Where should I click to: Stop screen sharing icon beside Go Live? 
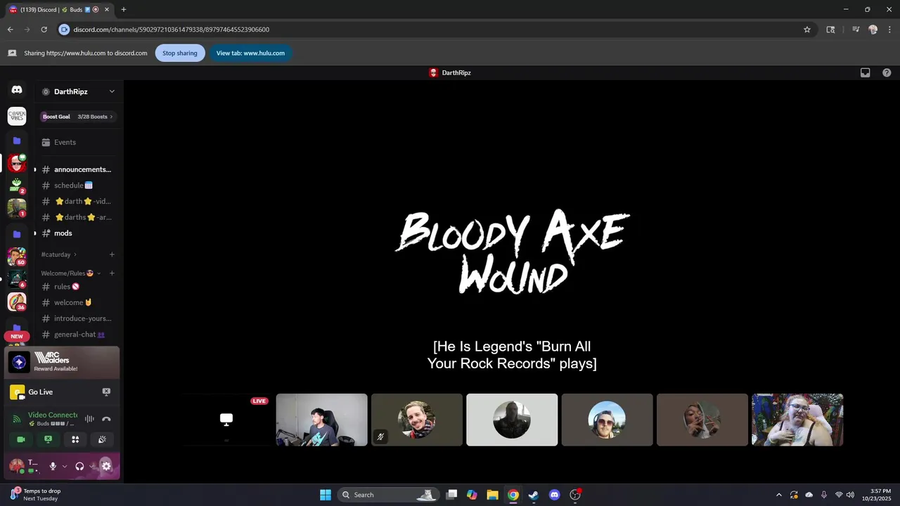pyautogui.click(x=106, y=392)
